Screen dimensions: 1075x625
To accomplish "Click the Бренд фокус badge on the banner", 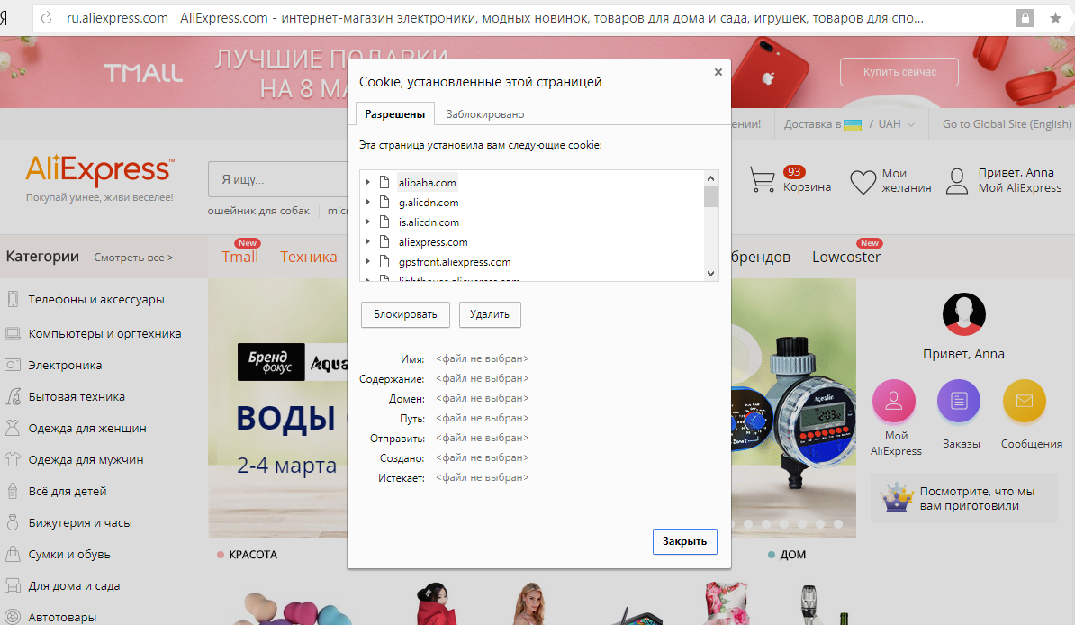I will (271, 361).
